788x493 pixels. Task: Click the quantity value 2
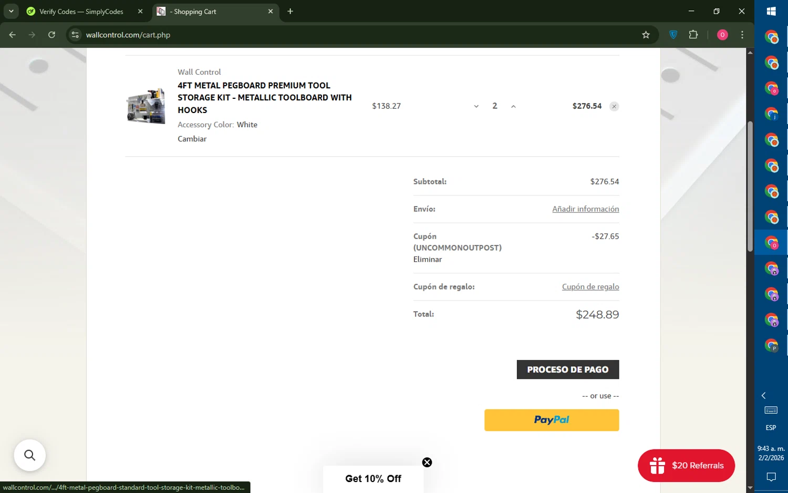(495, 106)
